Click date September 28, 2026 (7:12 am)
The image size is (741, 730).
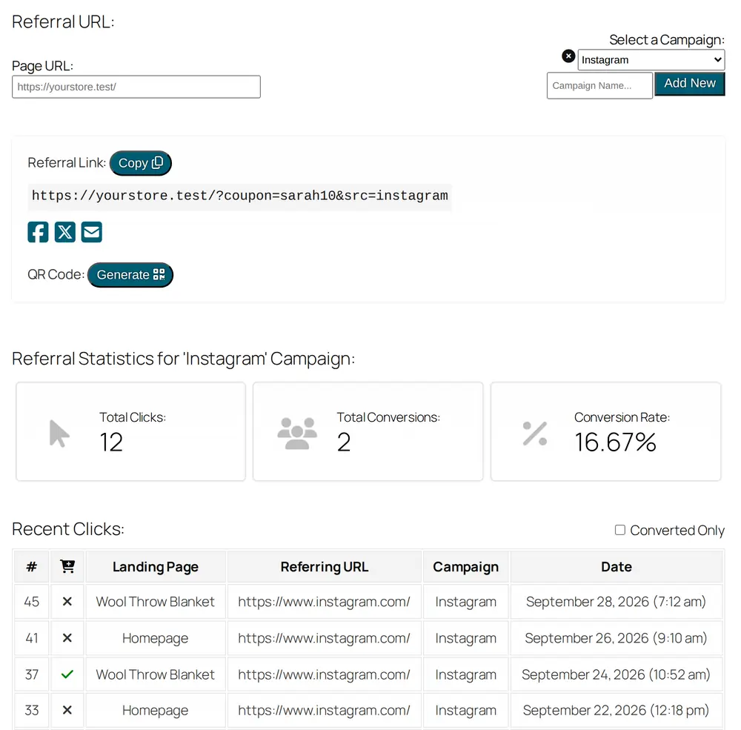pos(616,601)
